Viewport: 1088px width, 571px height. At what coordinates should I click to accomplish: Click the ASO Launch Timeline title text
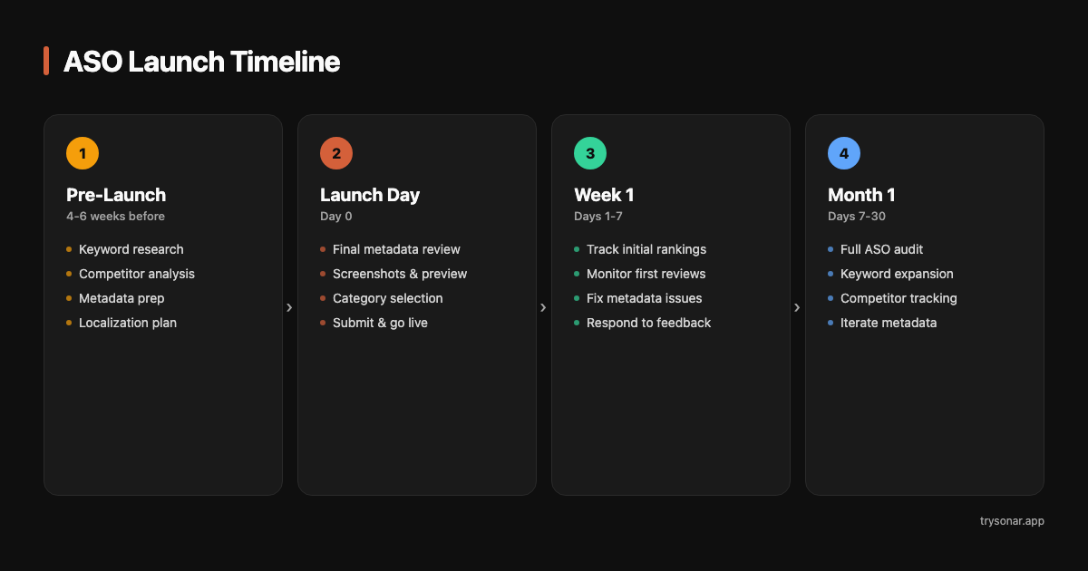(x=201, y=62)
